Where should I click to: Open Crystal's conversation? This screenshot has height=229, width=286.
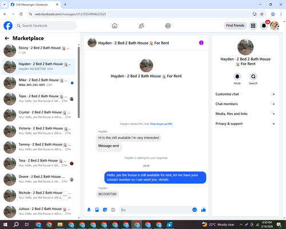pyautogui.click(x=38, y=115)
